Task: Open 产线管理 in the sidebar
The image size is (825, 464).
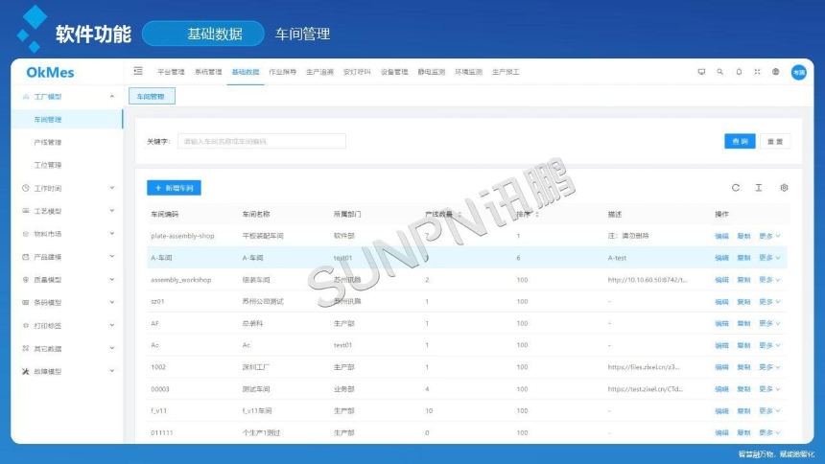Action: [48, 142]
